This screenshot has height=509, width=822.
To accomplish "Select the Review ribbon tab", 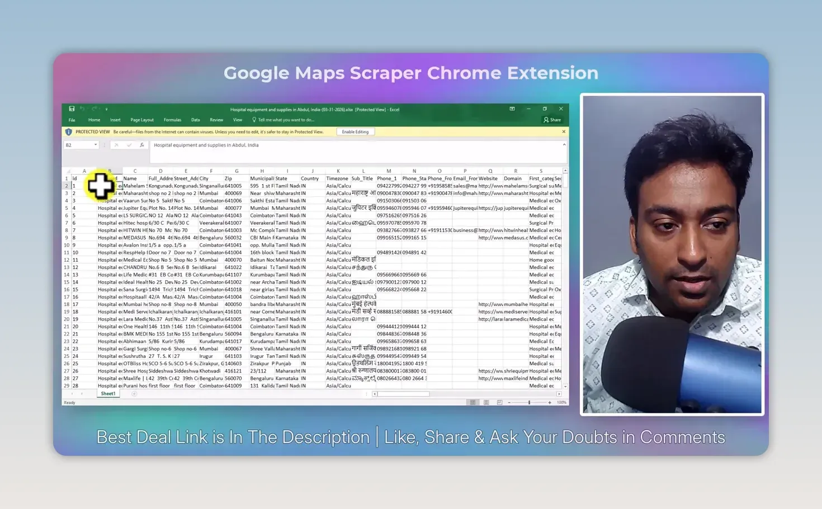I will click(x=216, y=120).
